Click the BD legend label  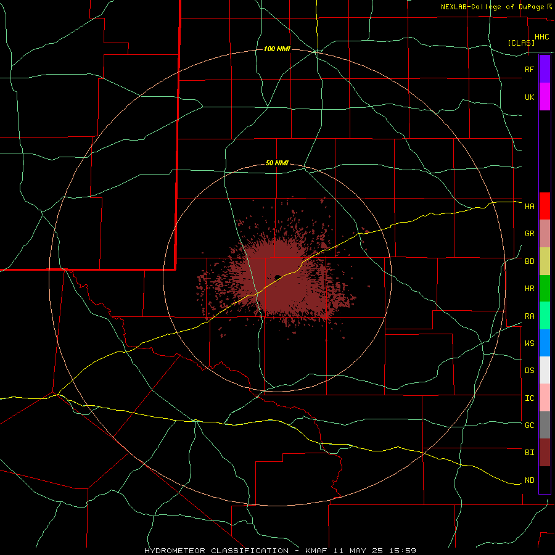tap(529, 261)
